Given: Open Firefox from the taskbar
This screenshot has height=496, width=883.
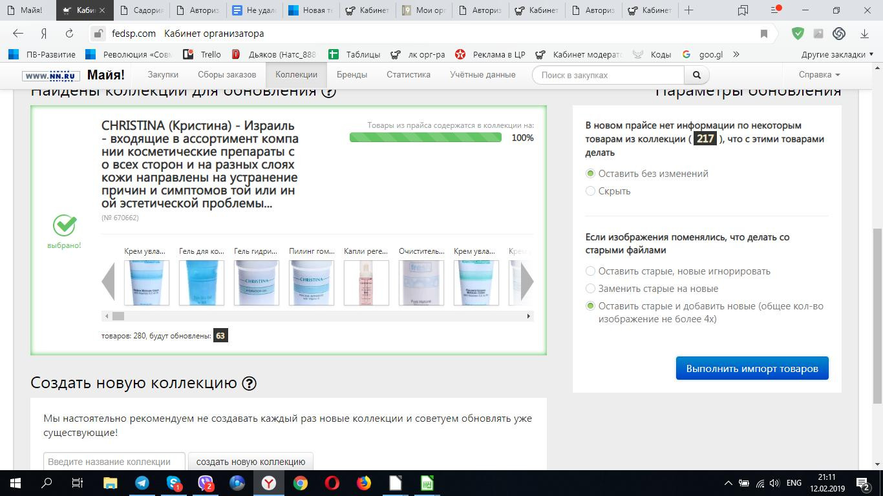Looking at the screenshot, I should tap(364, 483).
